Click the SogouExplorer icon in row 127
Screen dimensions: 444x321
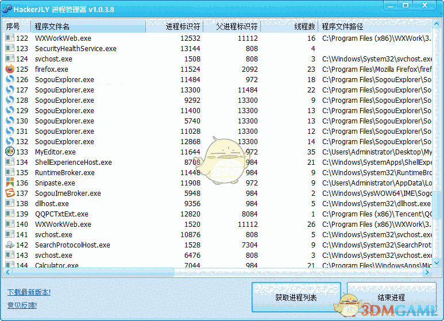coord(10,90)
